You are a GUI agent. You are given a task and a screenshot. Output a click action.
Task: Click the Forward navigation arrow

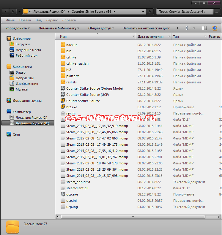pyautogui.click(x=13, y=12)
